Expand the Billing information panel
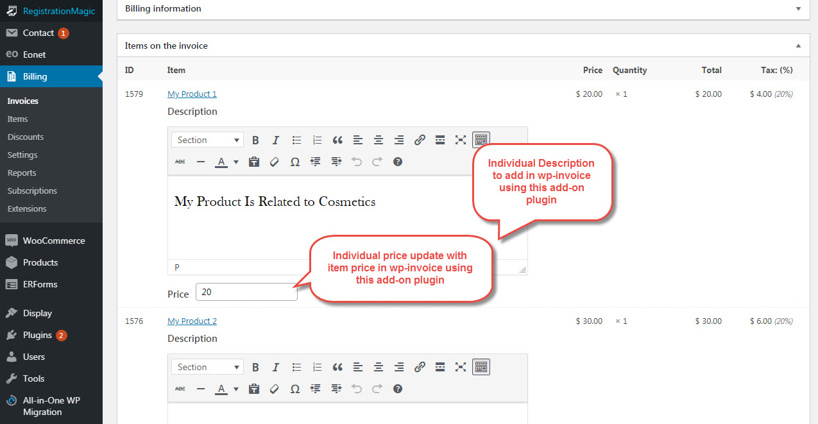818x424 pixels. 798,9
